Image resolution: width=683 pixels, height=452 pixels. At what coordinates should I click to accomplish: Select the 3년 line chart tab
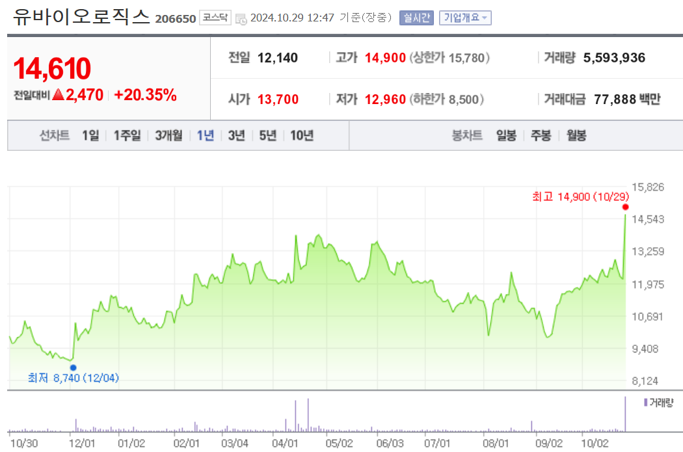(237, 135)
